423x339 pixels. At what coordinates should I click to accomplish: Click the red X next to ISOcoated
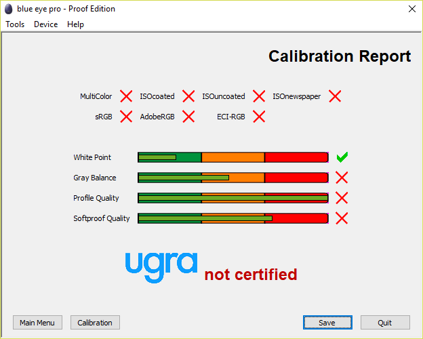(188, 96)
